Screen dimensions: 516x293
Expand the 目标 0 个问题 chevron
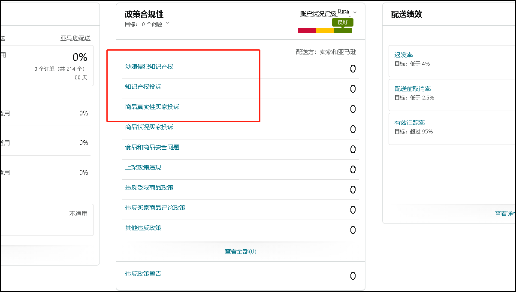coord(167,23)
